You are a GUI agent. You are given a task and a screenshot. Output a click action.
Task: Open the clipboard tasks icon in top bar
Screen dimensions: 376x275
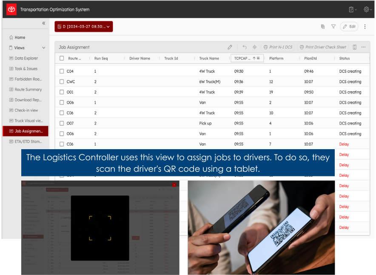point(351,10)
